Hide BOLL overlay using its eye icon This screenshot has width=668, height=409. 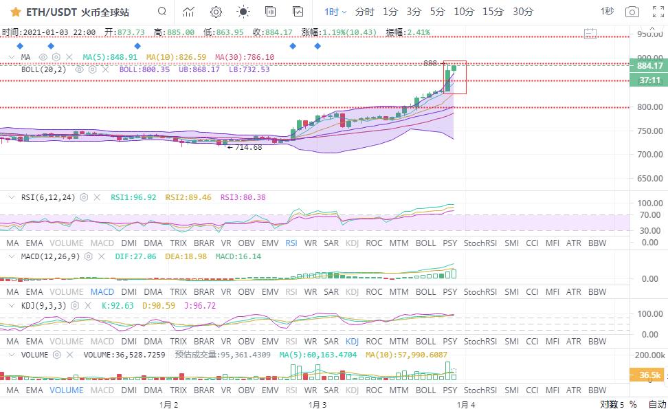(x=80, y=69)
